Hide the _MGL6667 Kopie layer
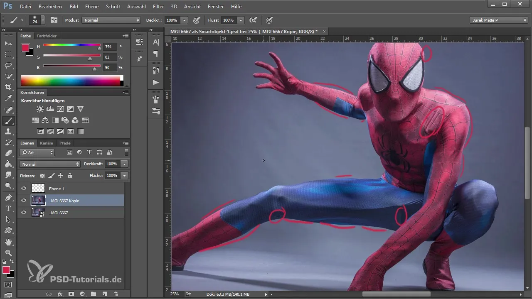Screen dimensions: 532x299 tap(24, 201)
